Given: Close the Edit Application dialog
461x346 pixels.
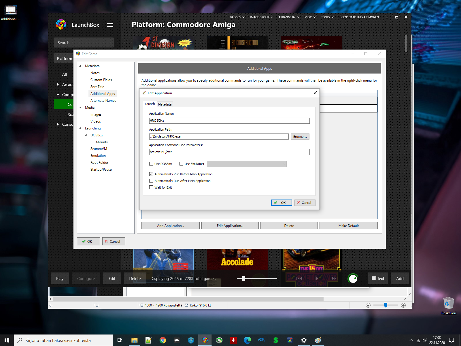Looking at the screenshot, I should click(315, 93).
